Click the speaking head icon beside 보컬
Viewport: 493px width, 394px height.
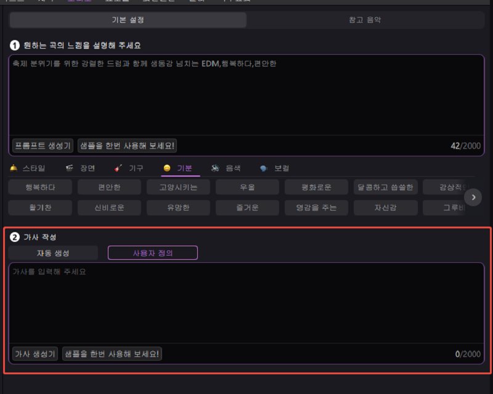[264, 169]
